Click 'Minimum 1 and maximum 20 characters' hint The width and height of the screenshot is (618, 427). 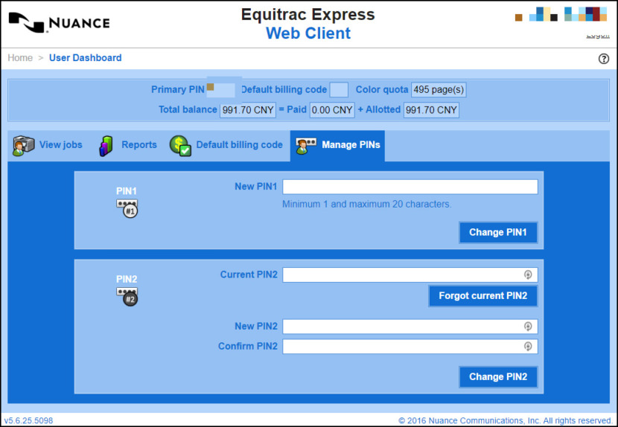(367, 205)
